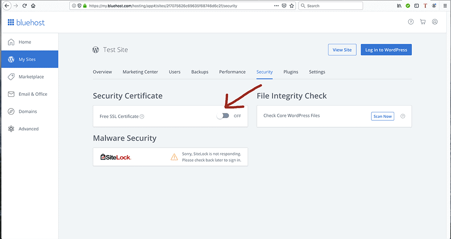This screenshot has height=239, width=451.
Task: Open Domains in the sidebar
Action: [x=28, y=112]
